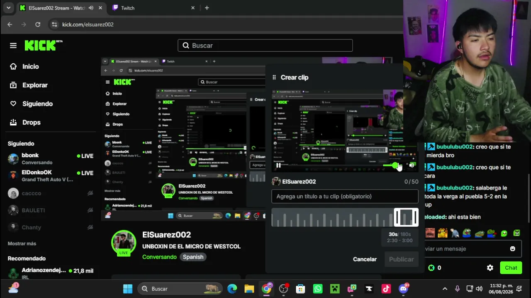This screenshot has height=298, width=531.
Task: Open the chat emoji picker
Action: tap(512, 249)
